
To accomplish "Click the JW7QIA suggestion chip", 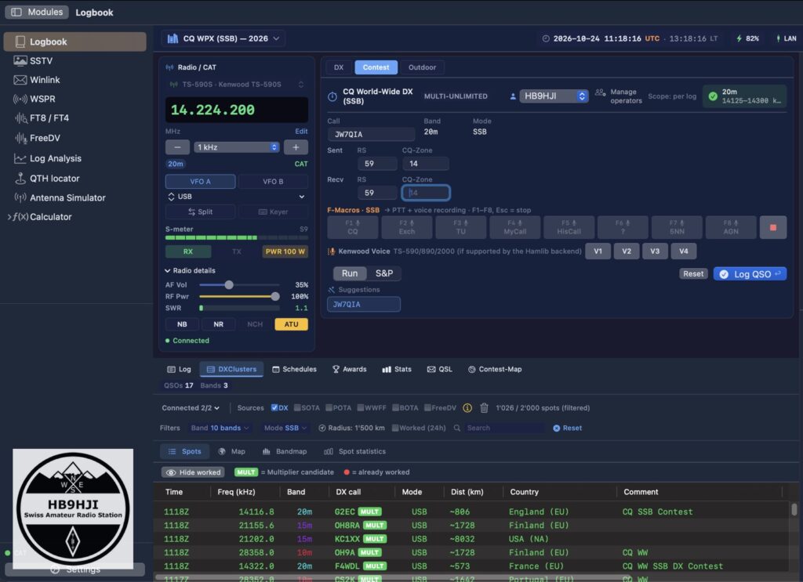I will tap(364, 304).
